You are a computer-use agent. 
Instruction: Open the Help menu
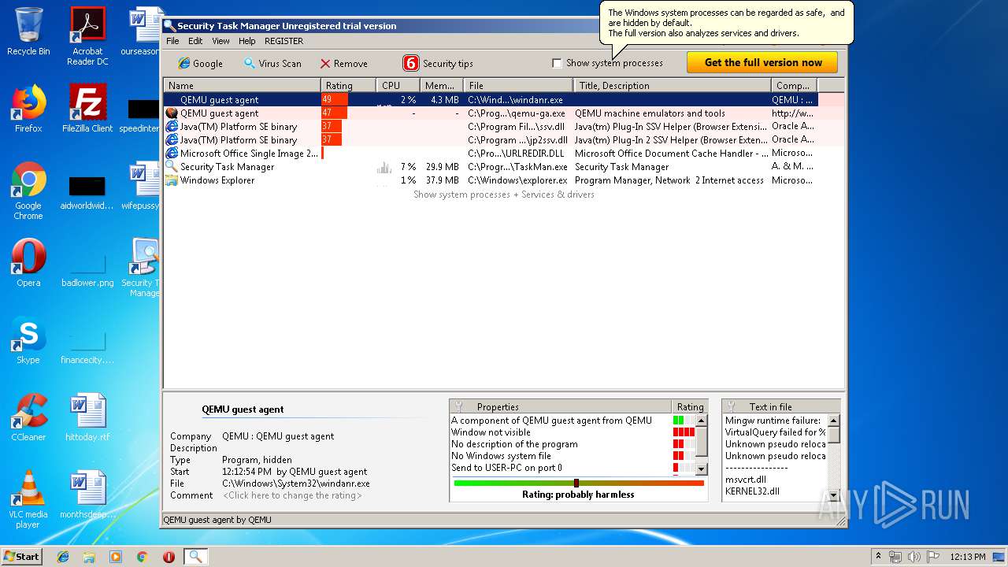[x=247, y=41]
